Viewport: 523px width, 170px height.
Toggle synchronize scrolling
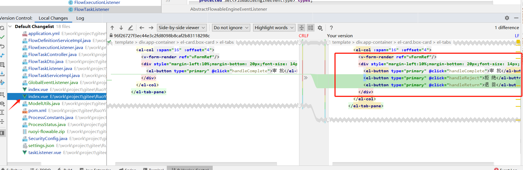[310, 28]
